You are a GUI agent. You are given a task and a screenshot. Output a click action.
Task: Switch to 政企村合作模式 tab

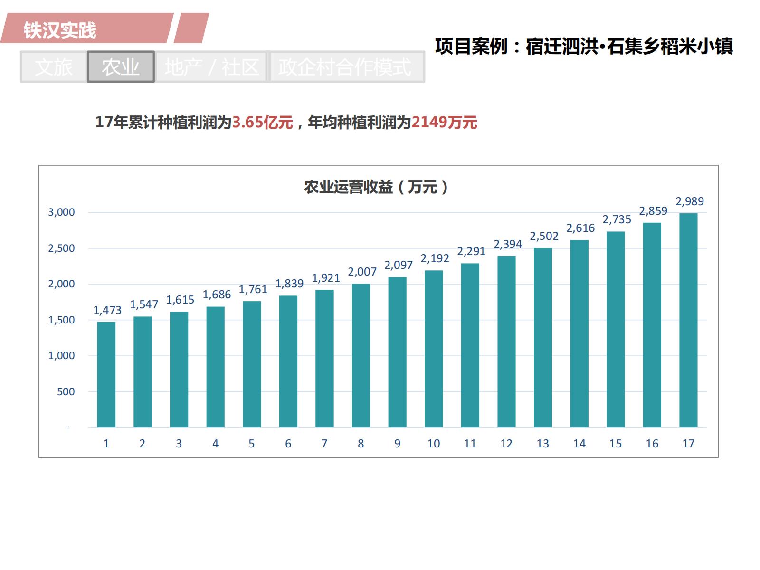click(x=346, y=67)
